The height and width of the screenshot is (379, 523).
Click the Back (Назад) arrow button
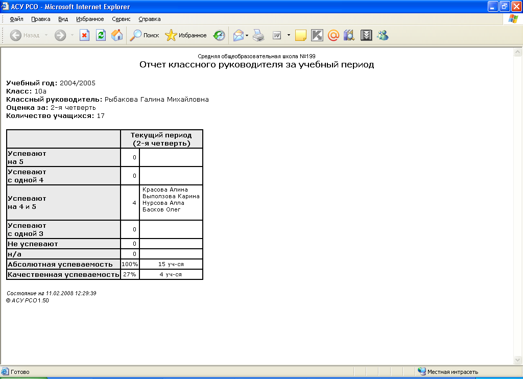pos(25,35)
